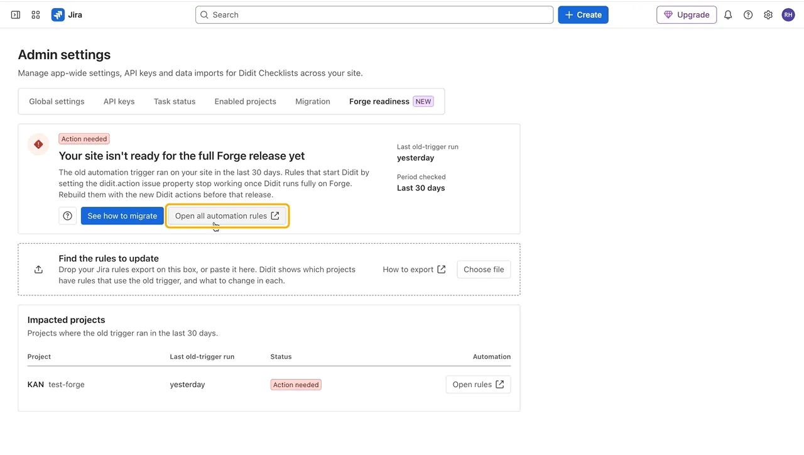Click the Admin settings page title
The width and height of the screenshot is (804, 455).
[64, 55]
